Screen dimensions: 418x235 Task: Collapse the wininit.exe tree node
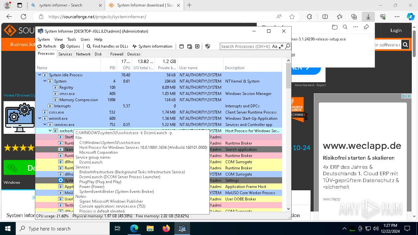point(40,118)
